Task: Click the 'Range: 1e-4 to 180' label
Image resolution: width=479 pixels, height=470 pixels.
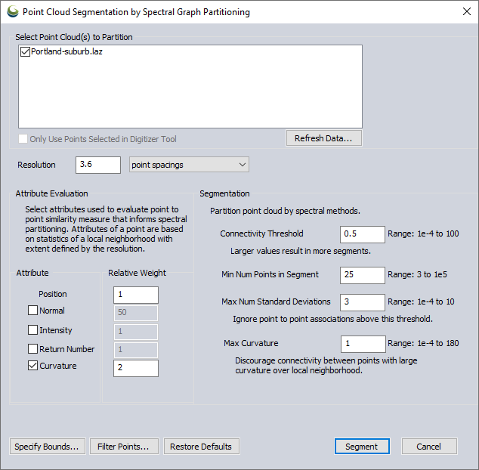Action: point(423,343)
